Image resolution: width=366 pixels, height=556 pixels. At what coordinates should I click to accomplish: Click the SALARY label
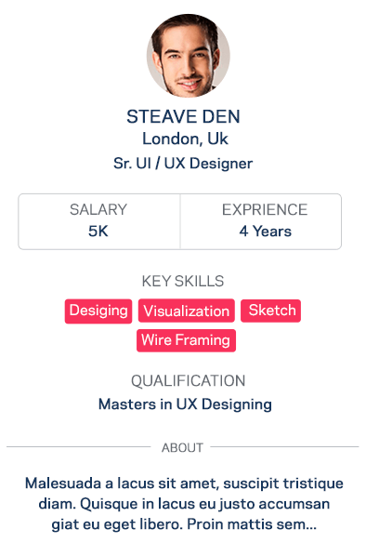(98, 209)
